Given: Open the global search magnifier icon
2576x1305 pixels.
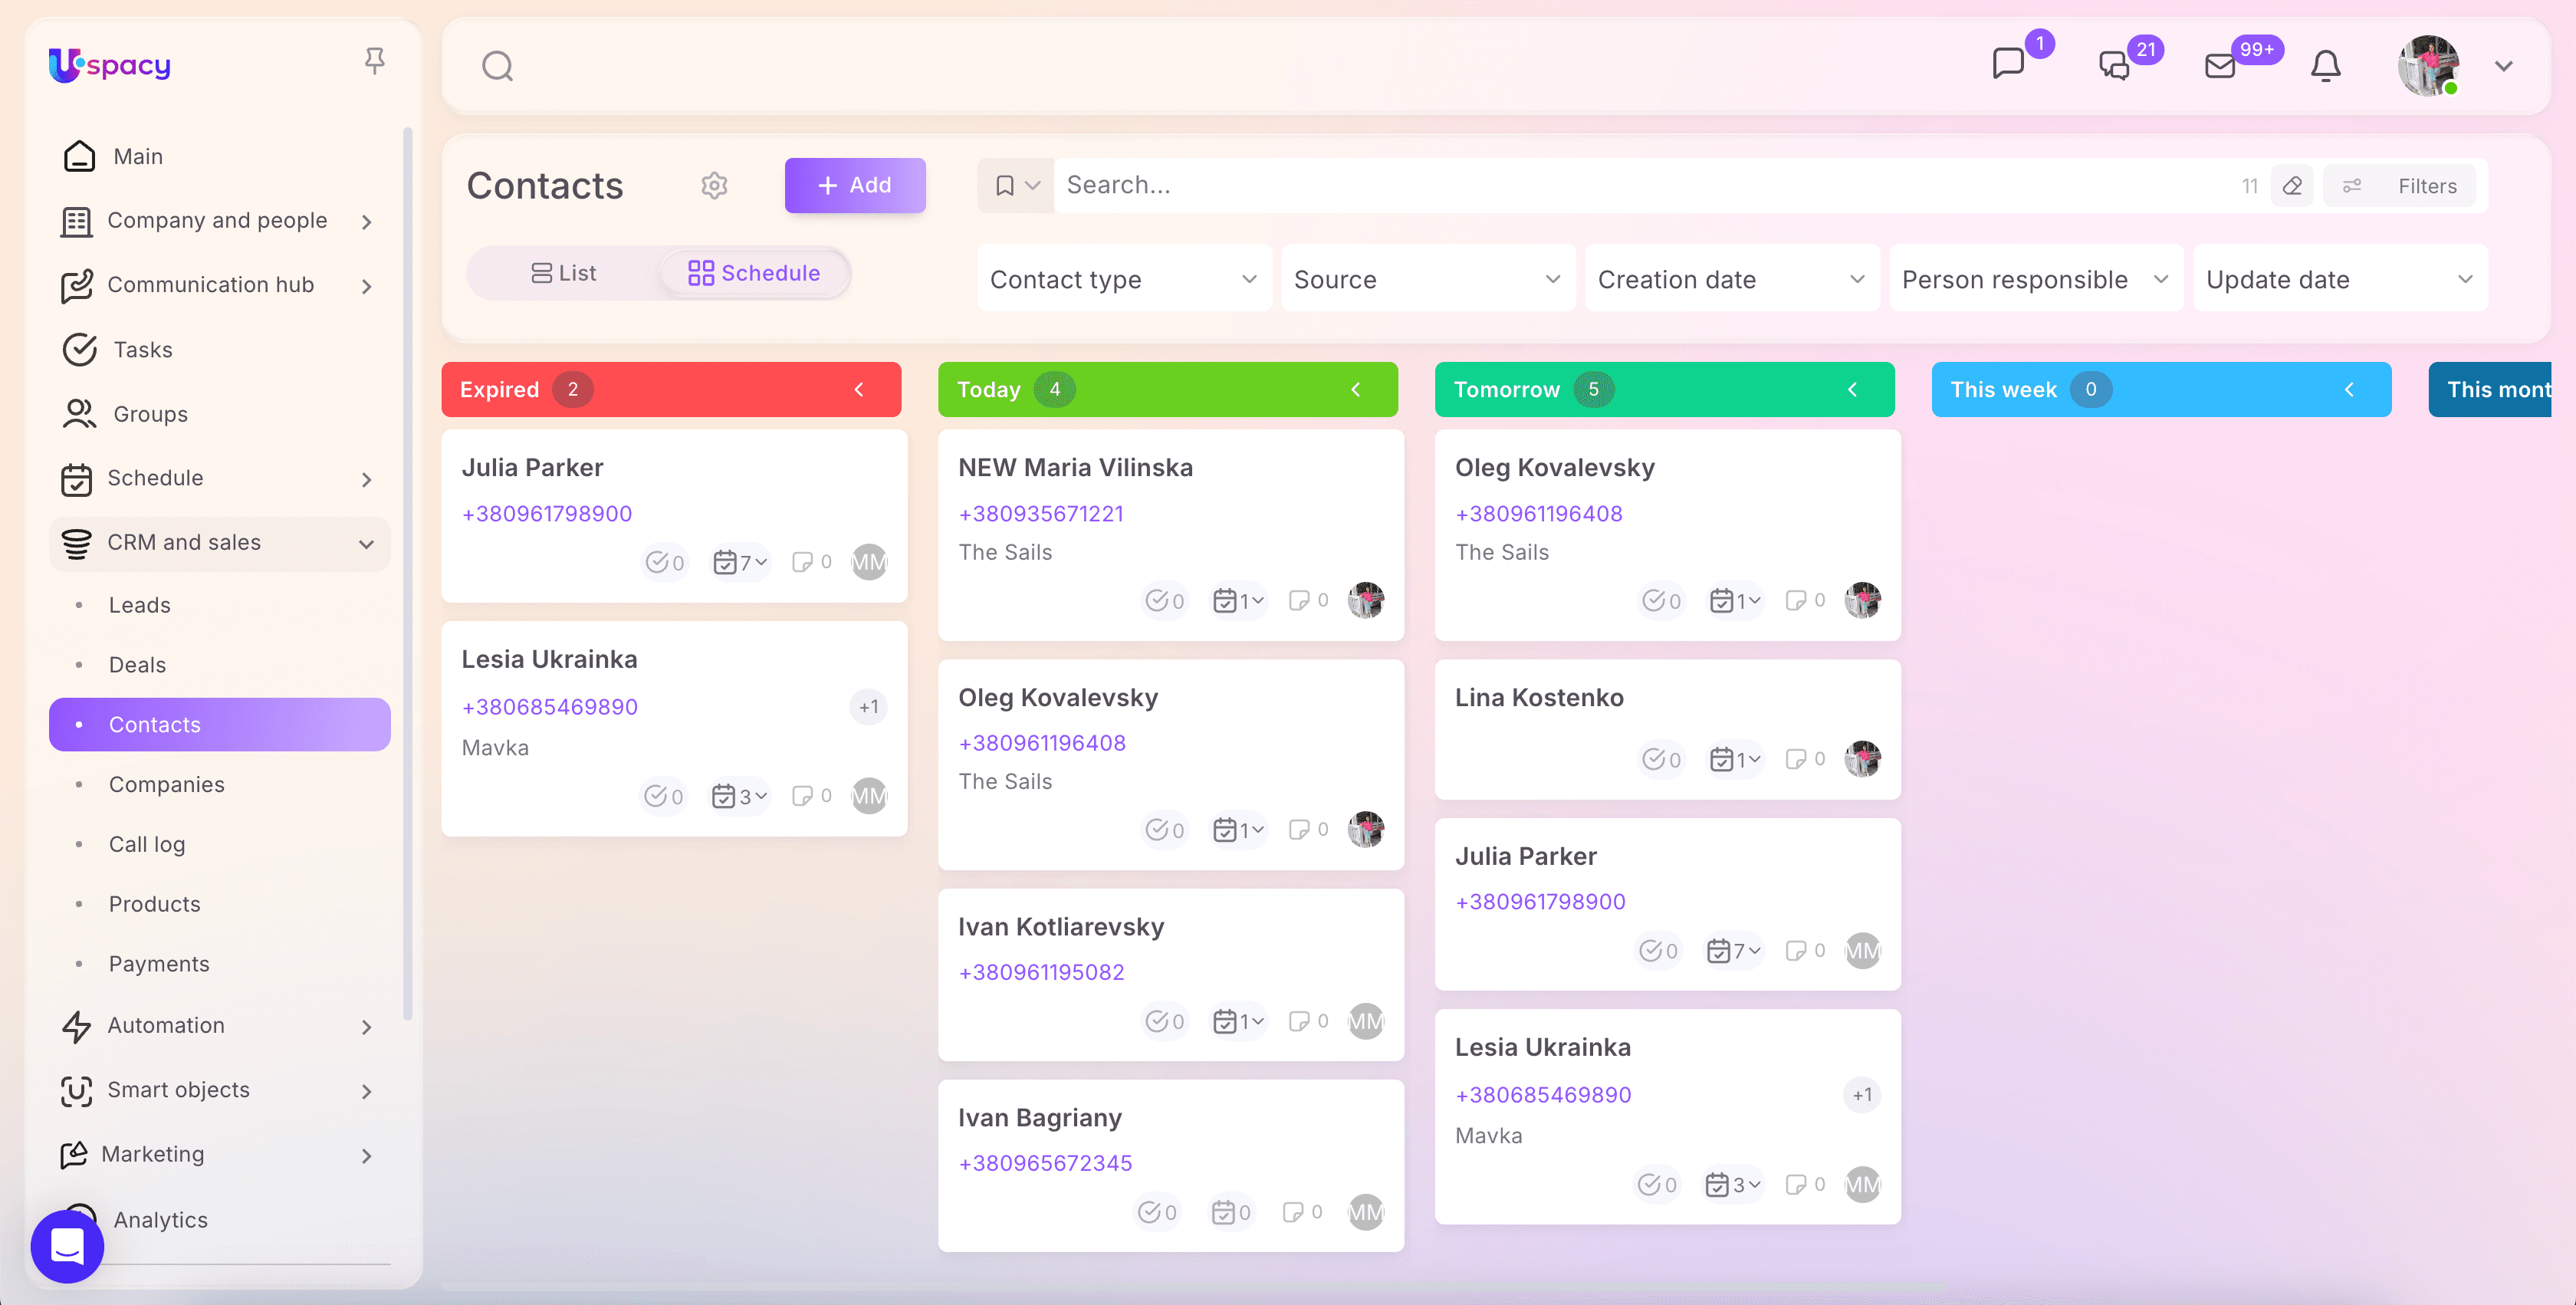Looking at the screenshot, I should (497, 66).
